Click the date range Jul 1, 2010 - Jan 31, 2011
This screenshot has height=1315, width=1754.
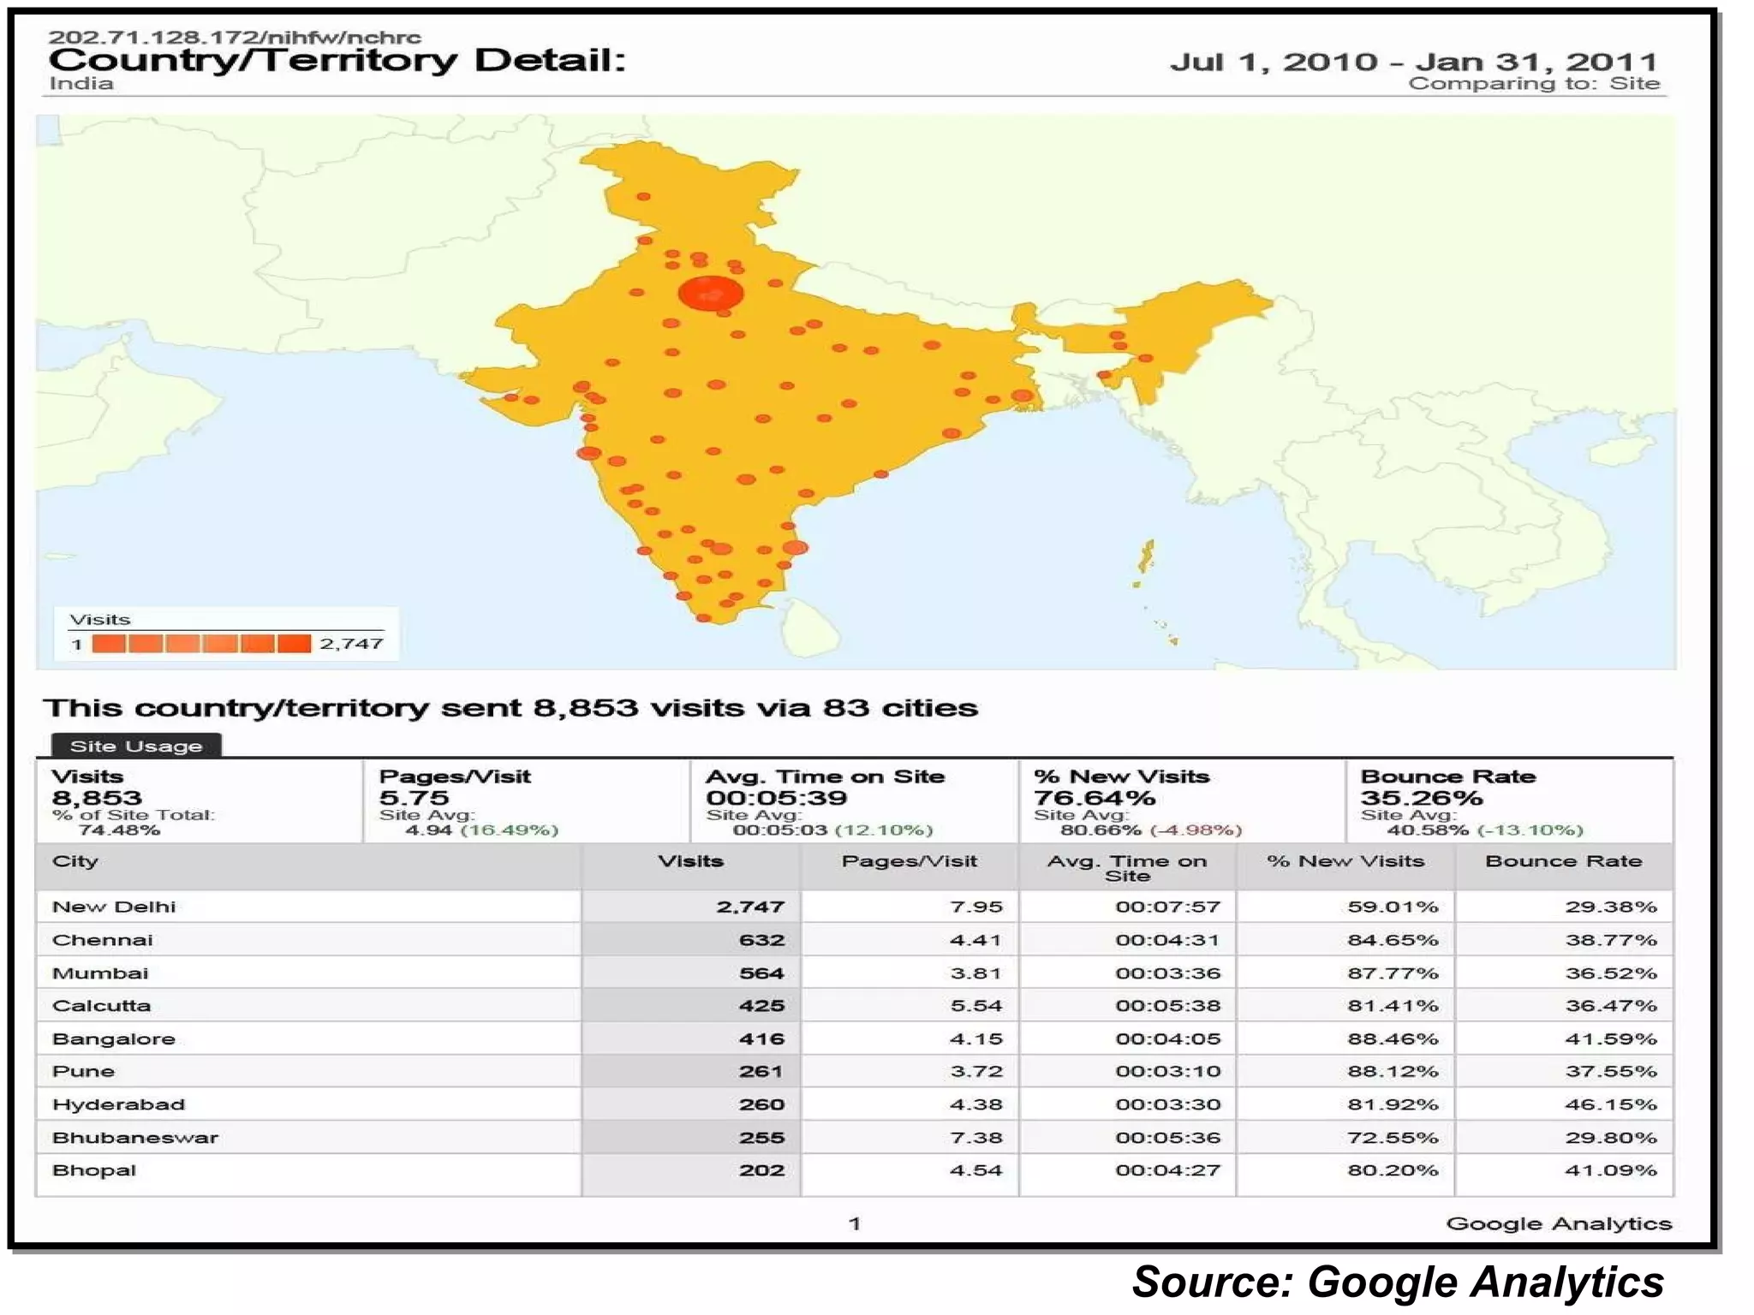pos(1415,62)
